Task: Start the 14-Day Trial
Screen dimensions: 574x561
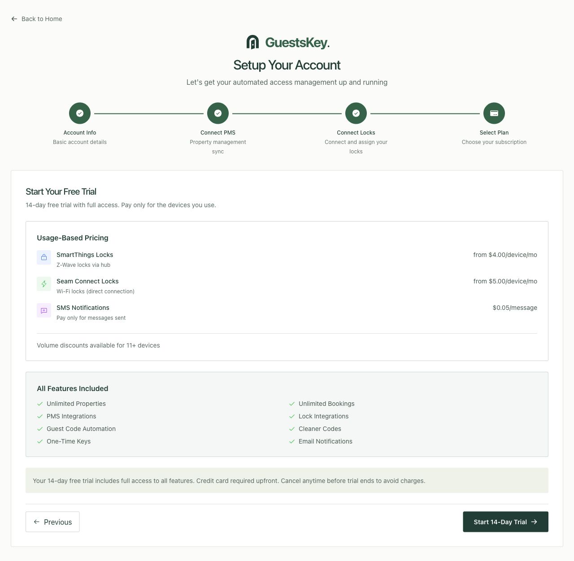Action: (505, 522)
